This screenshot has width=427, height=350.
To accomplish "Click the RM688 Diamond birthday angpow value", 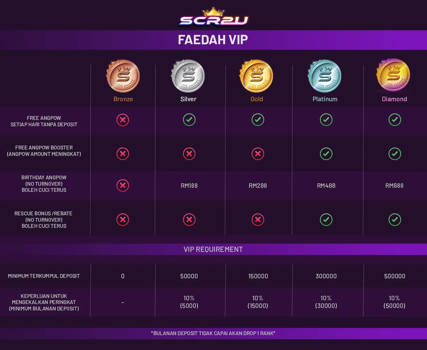I will coord(394,186).
